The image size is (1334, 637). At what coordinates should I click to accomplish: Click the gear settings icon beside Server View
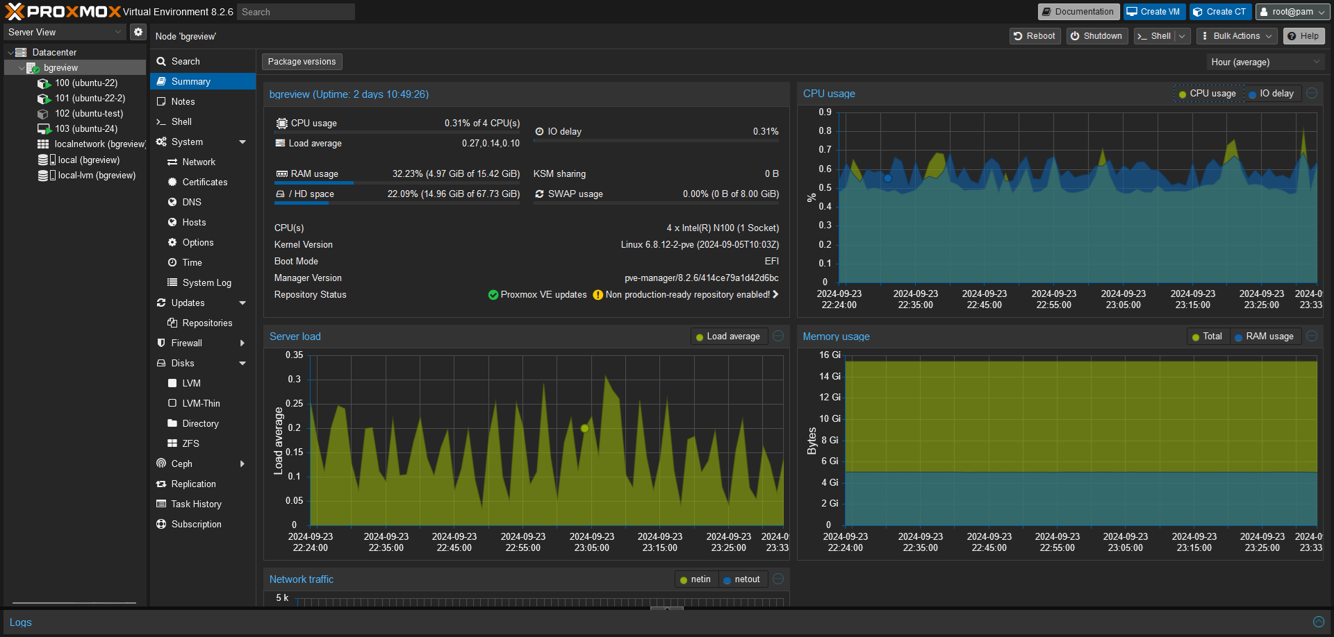click(138, 32)
